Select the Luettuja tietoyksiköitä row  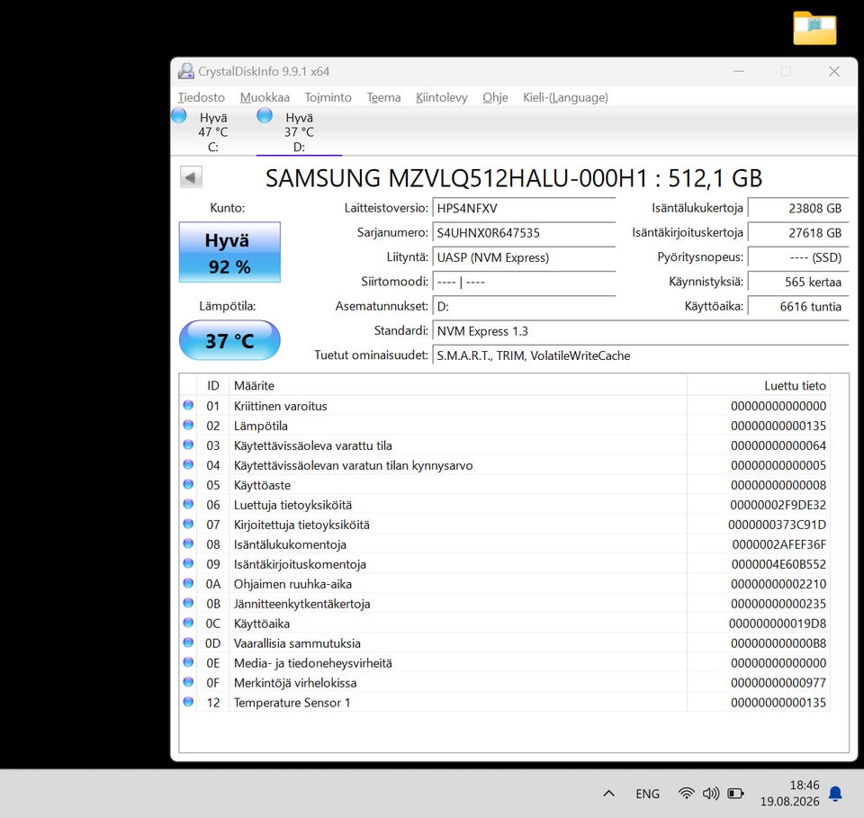(505, 505)
